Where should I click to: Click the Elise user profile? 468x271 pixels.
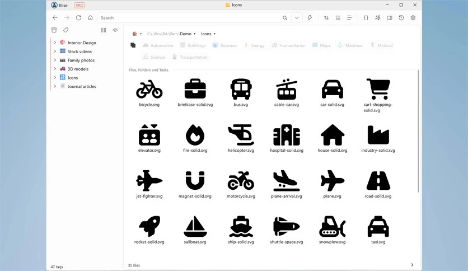click(59, 5)
